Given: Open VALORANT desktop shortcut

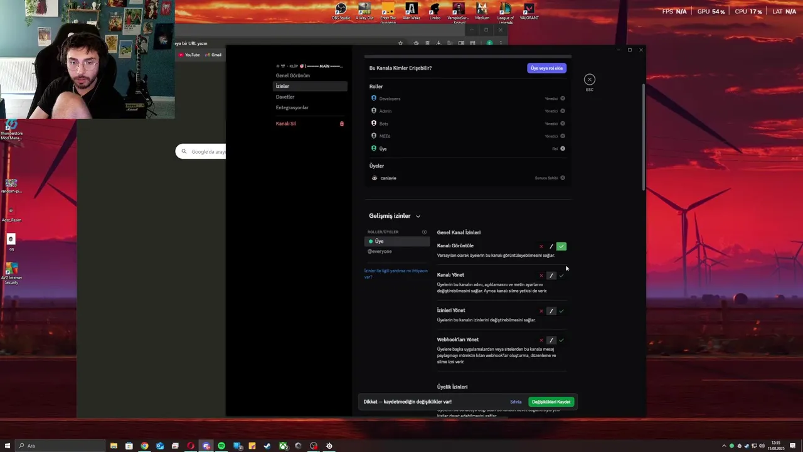Looking at the screenshot, I should (x=529, y=11).
